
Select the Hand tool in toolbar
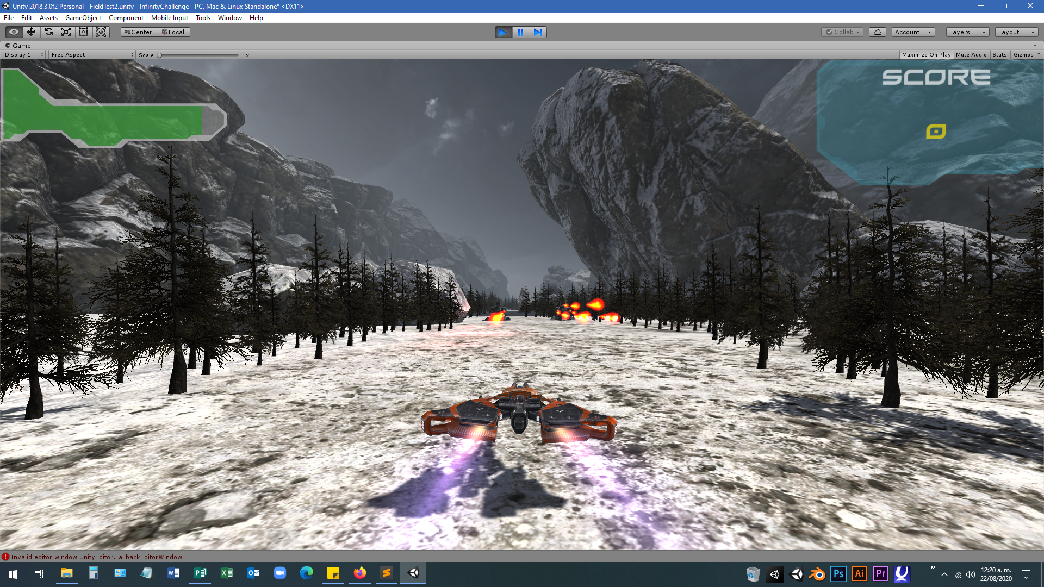click(x=14, y=32)
